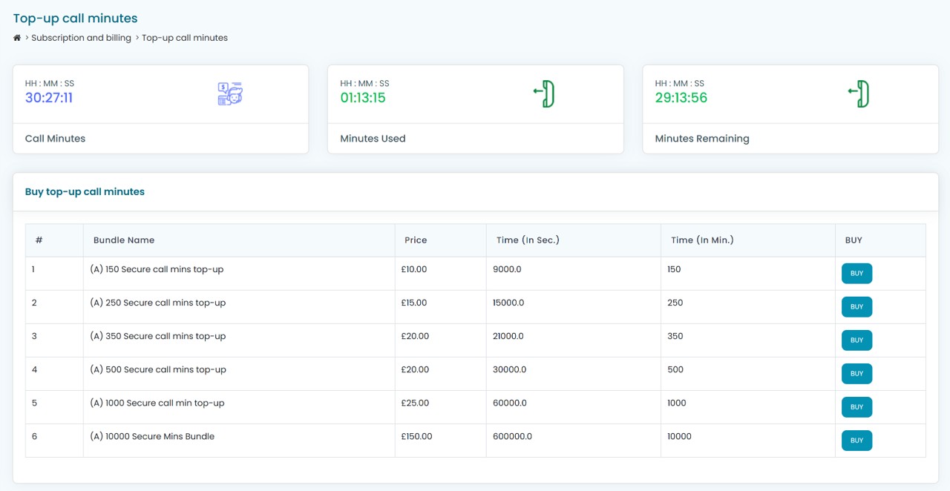Select the 29:13:56 remaining time value
Image resolution: width=950 pixels, height=491 pixels.
(x=681, y=98)
